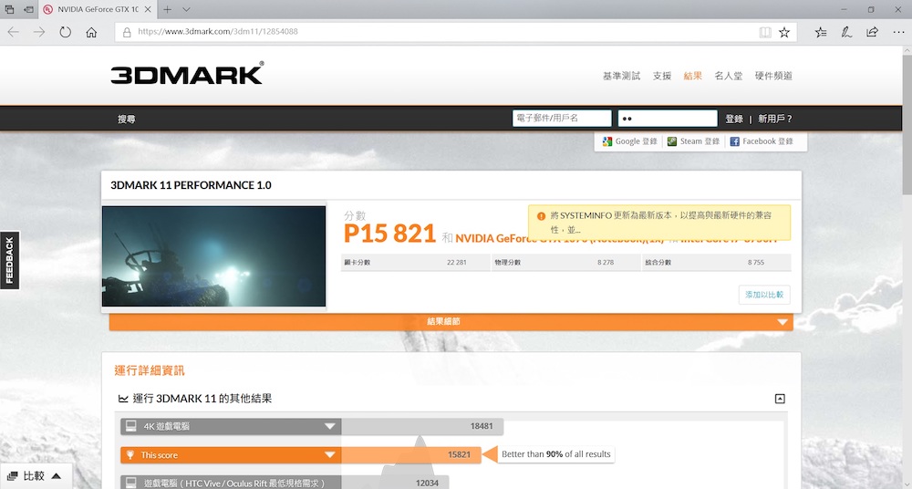
Task: Open 搜尋 in the dark bar
Action: [126, 119]
